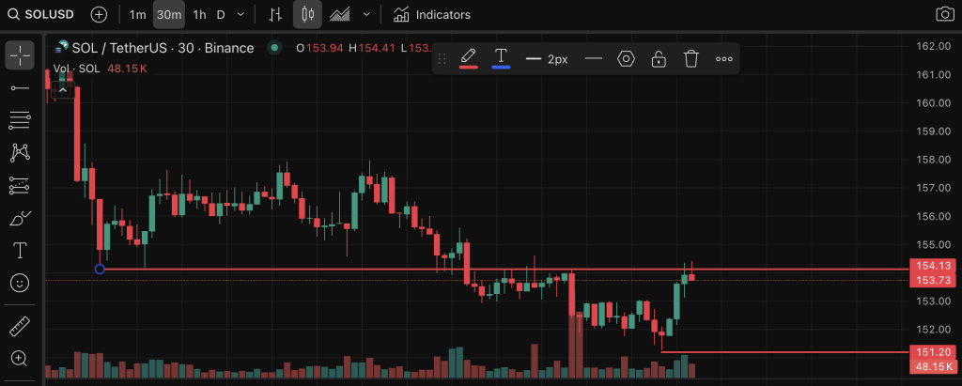Open the line style selector
Screen dimensions: 962x386
(x=594, y=59)
